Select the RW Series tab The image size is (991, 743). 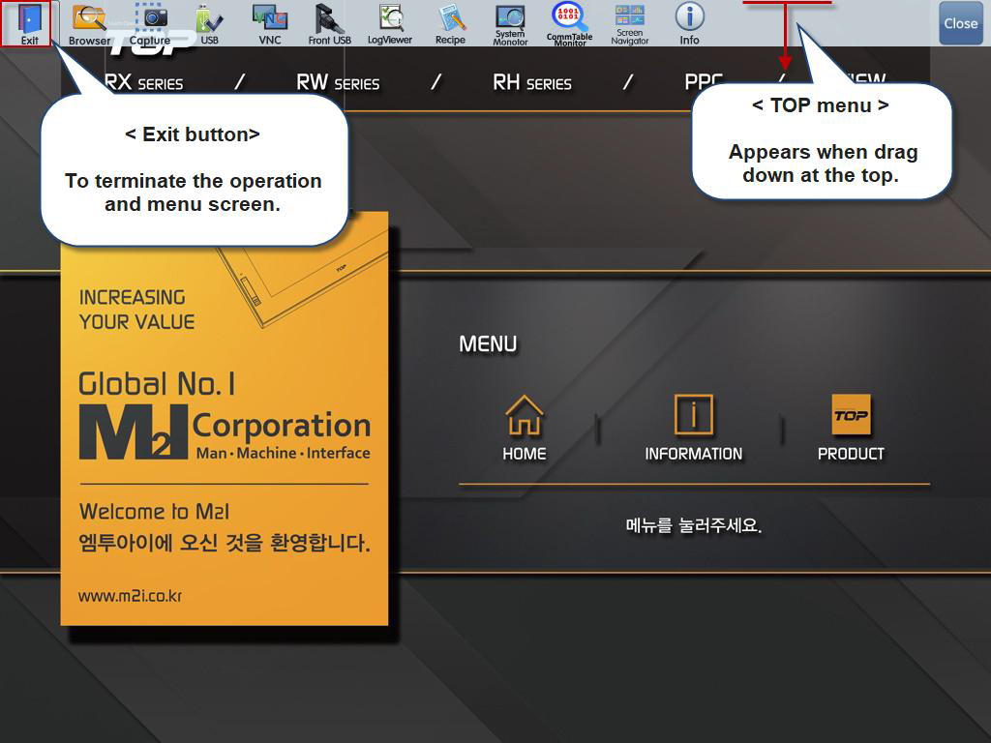click(338, 82)
